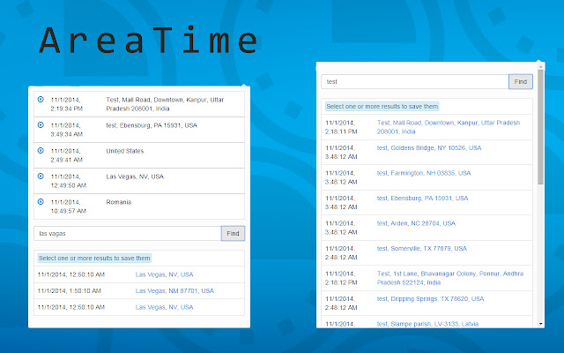Click the AreaTime title
The image size is (564, 353).
point(148,41)
